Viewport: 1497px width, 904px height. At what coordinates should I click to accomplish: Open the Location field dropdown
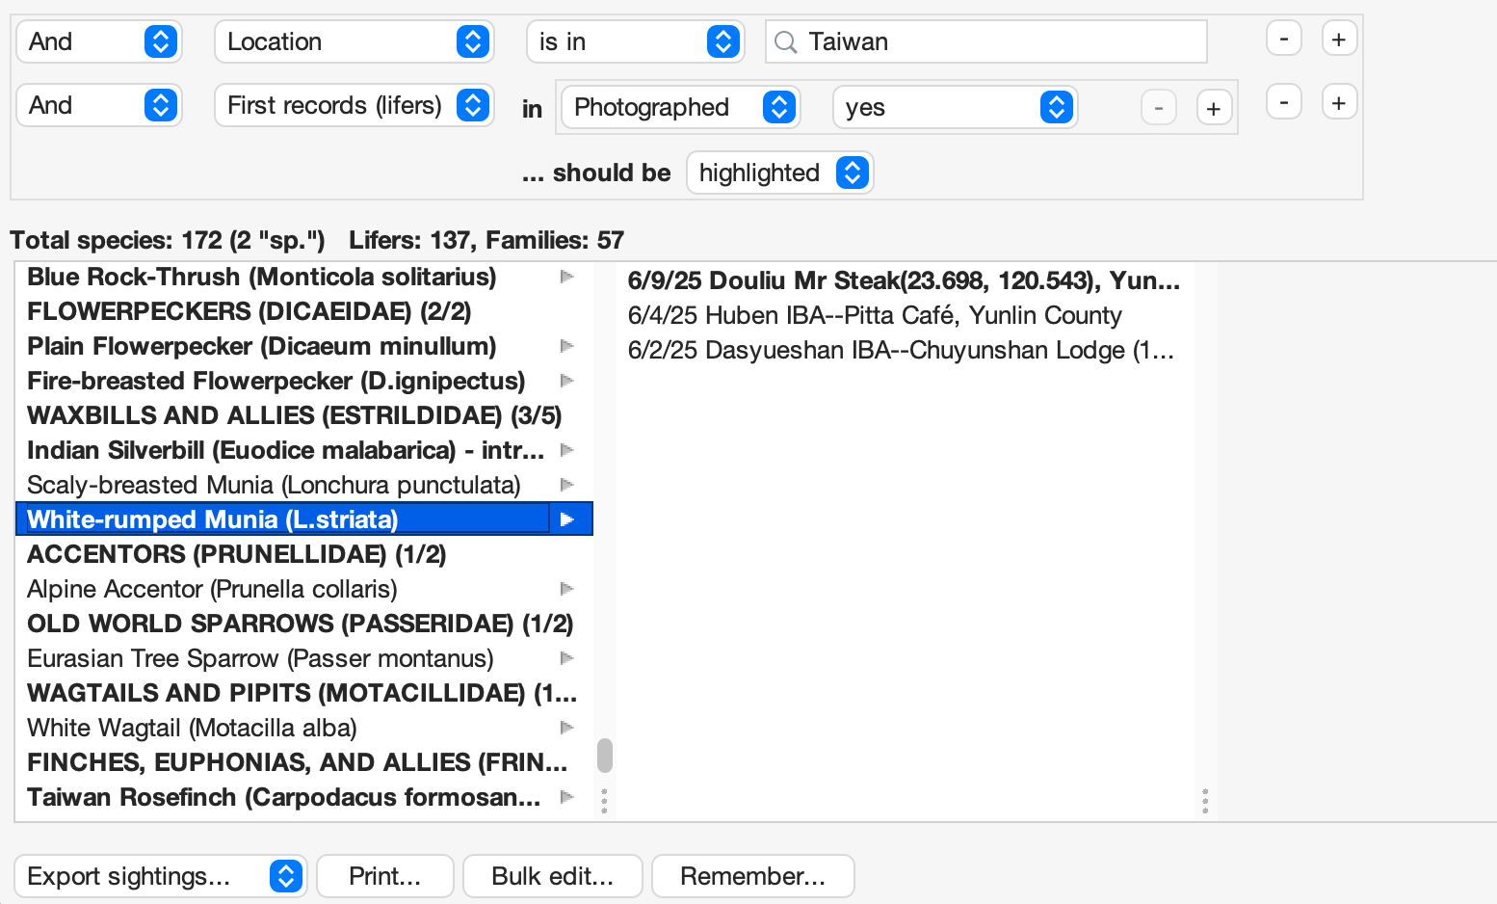click(354, 41)
